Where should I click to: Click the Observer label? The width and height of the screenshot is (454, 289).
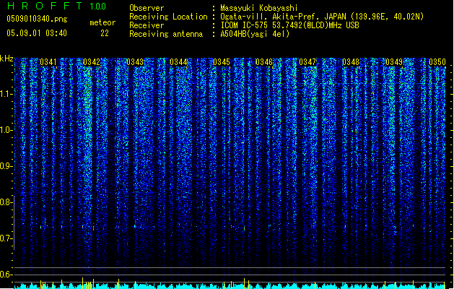147,8
